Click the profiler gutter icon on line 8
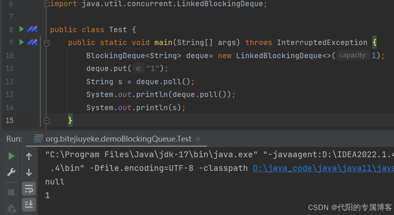Image resolution: width=394 pixels, height=215 pixels. [x=32, y=29]
